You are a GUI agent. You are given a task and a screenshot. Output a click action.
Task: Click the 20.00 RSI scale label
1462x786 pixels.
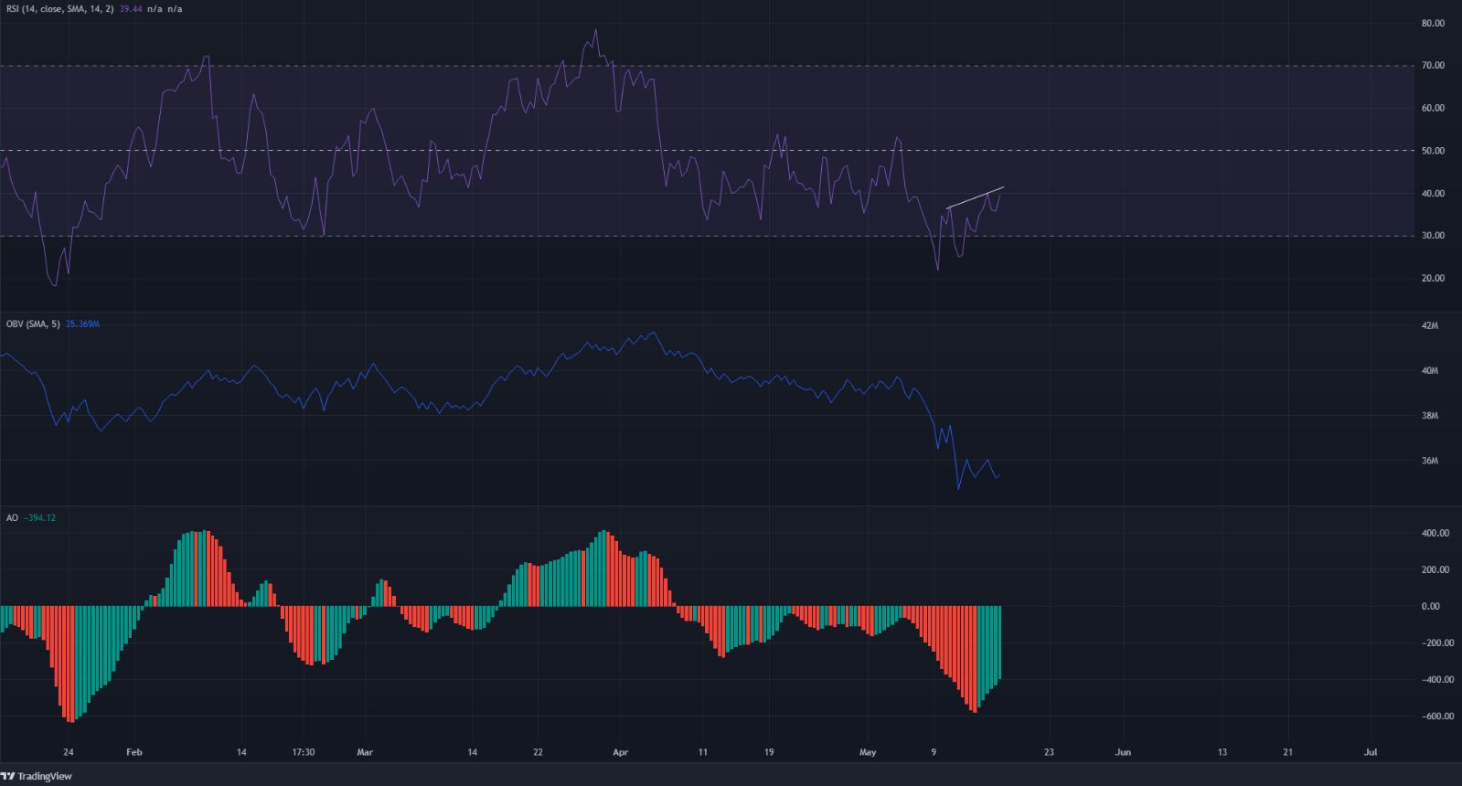pos(1433,279)
